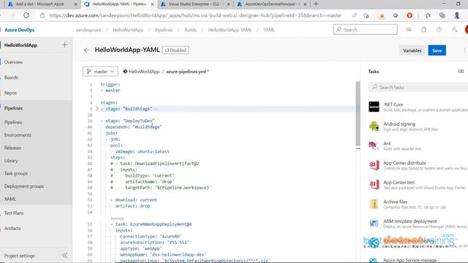Click the Settings link above AzureRmWebAppDeployment task
The image size is (468, 263).
(x=117, y=218)
